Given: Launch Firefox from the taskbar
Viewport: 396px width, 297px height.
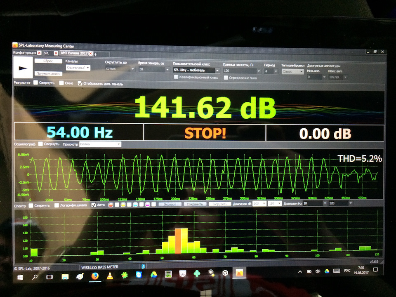Looking at the screenshot, I should pos(94,276).
